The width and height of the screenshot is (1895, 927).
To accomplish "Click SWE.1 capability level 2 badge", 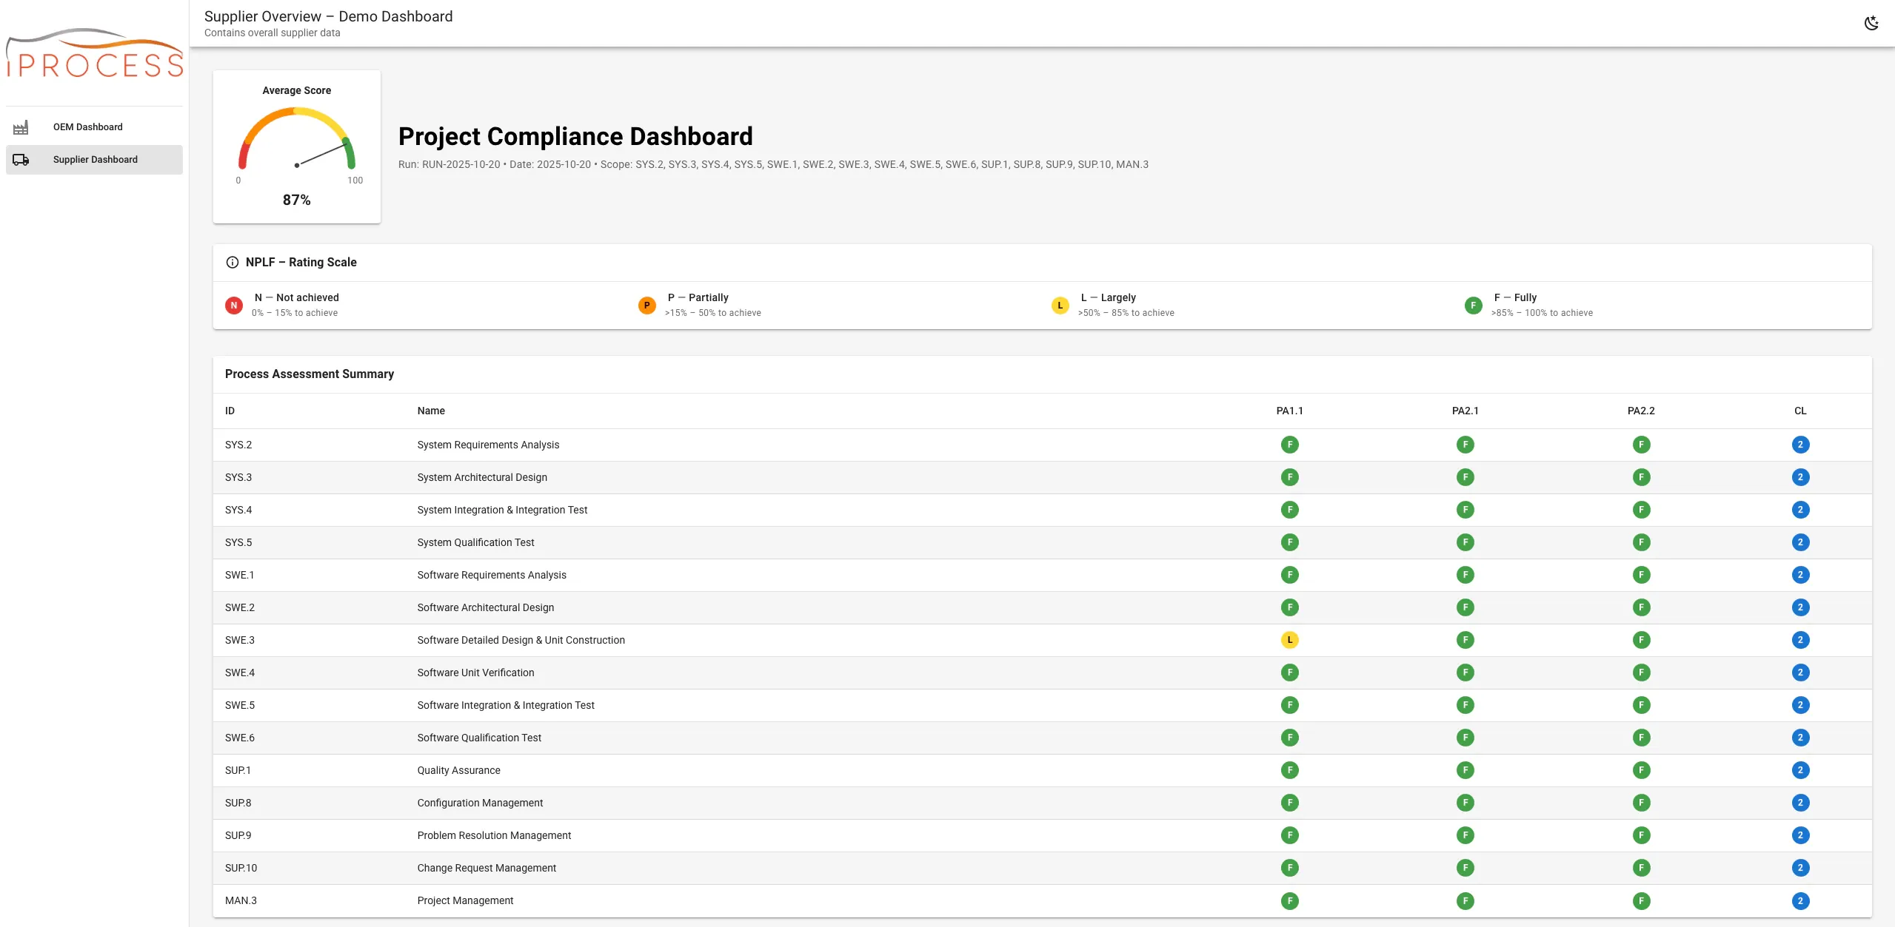I will click(x=1801, y=575).
